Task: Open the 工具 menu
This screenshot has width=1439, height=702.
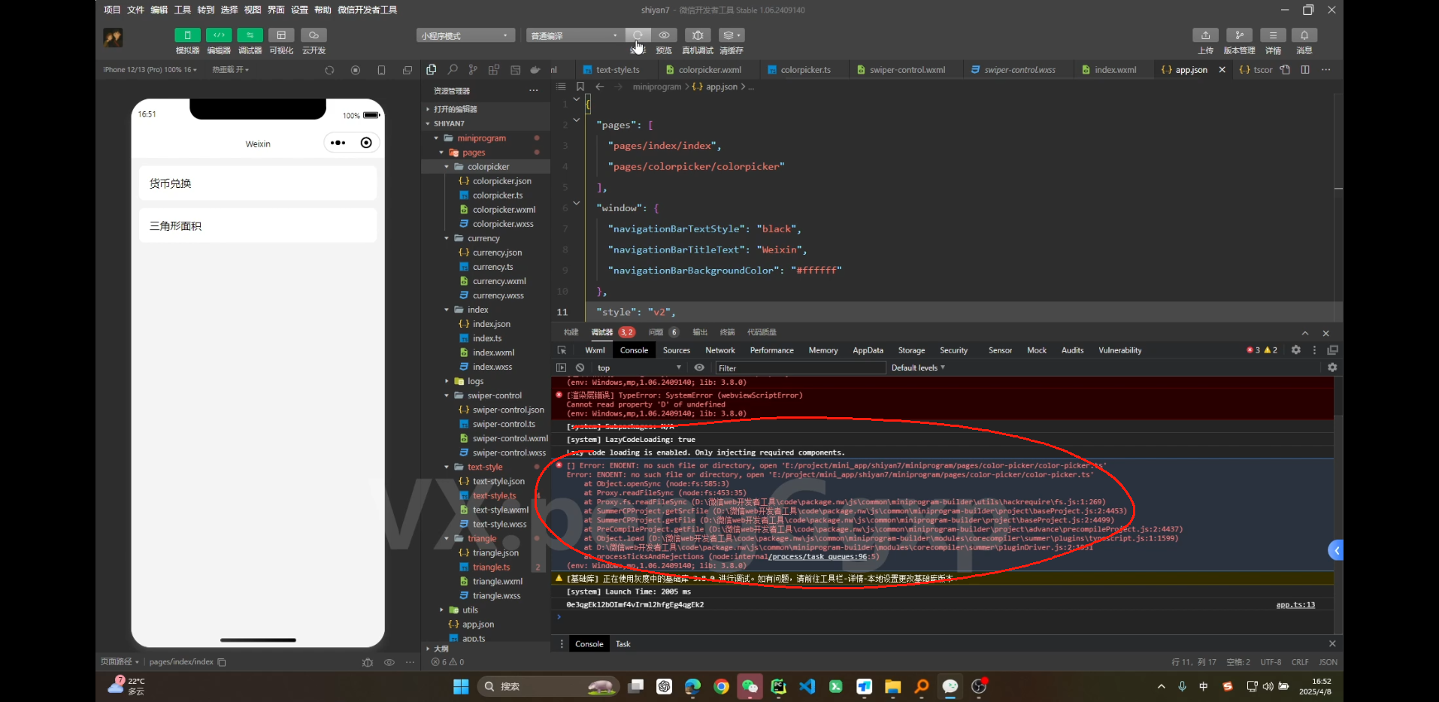Action: [183, 10]
